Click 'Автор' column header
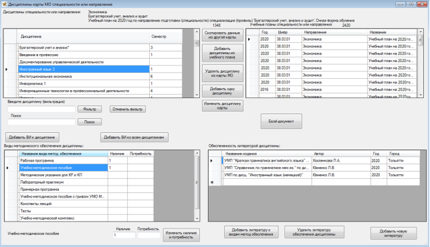The image size is (430, 247). 341,154
